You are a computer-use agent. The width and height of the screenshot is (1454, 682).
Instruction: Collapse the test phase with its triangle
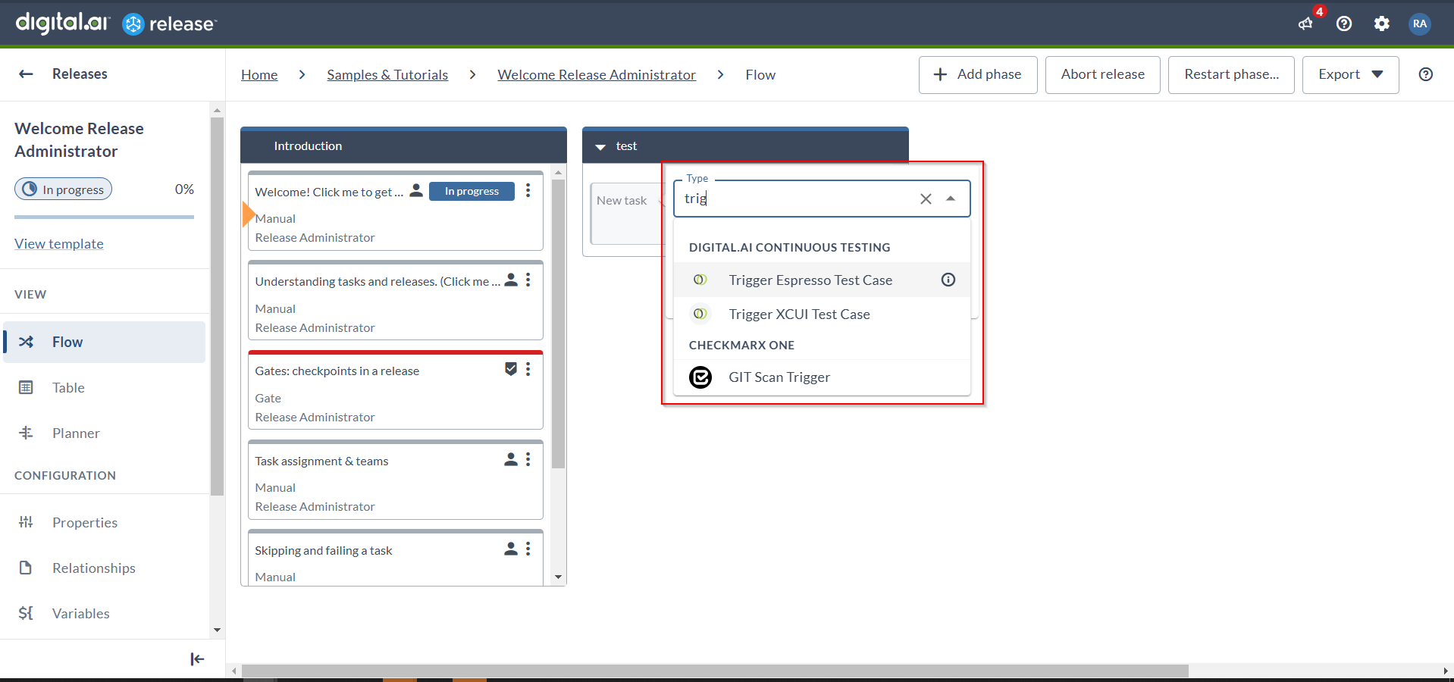coord(600,146)
